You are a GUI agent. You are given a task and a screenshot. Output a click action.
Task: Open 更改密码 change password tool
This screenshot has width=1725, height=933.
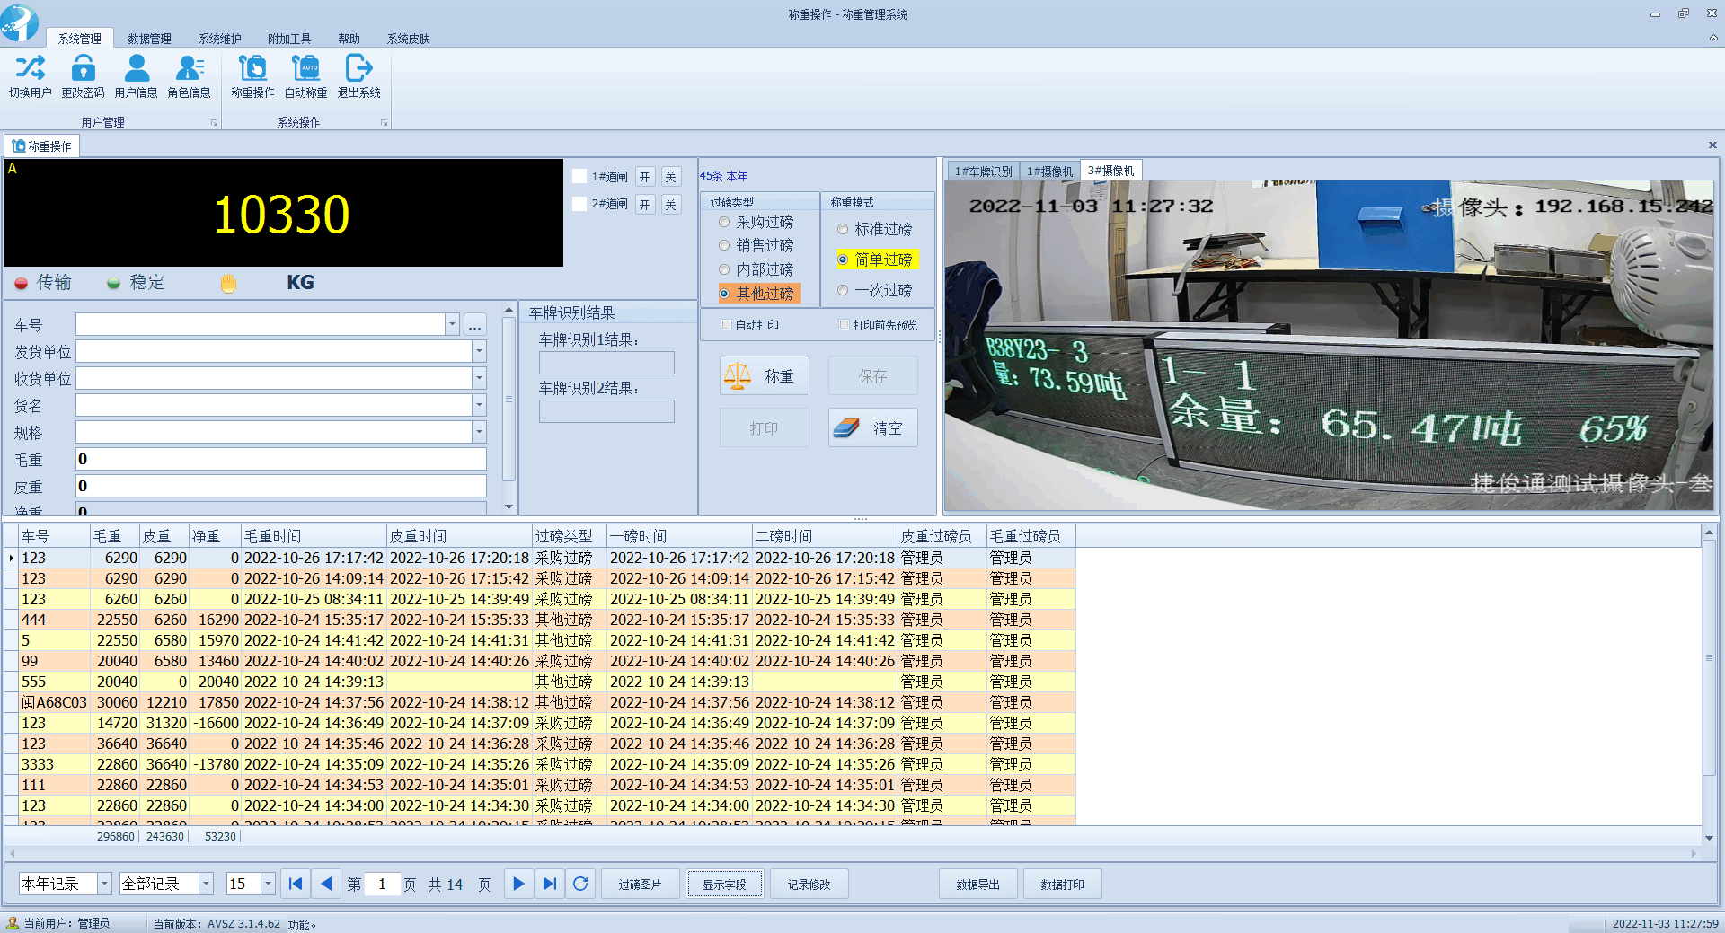tap(83, 69)
